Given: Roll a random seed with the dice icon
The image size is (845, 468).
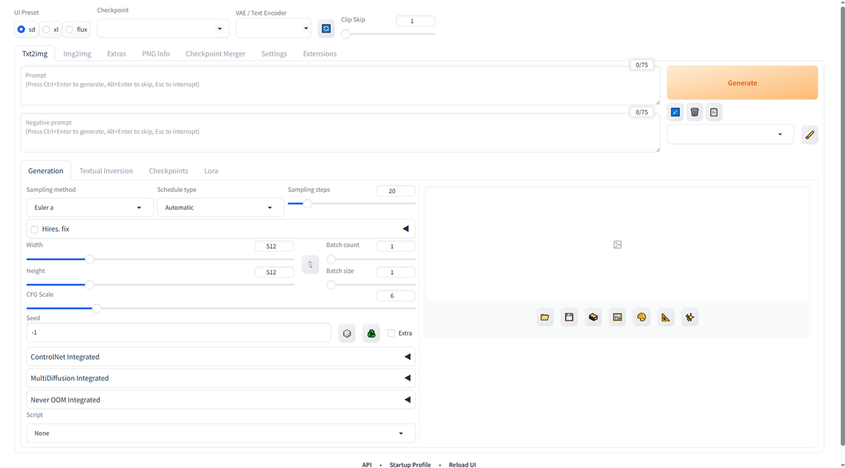Looking at the screenshot, I should (347, 333).
